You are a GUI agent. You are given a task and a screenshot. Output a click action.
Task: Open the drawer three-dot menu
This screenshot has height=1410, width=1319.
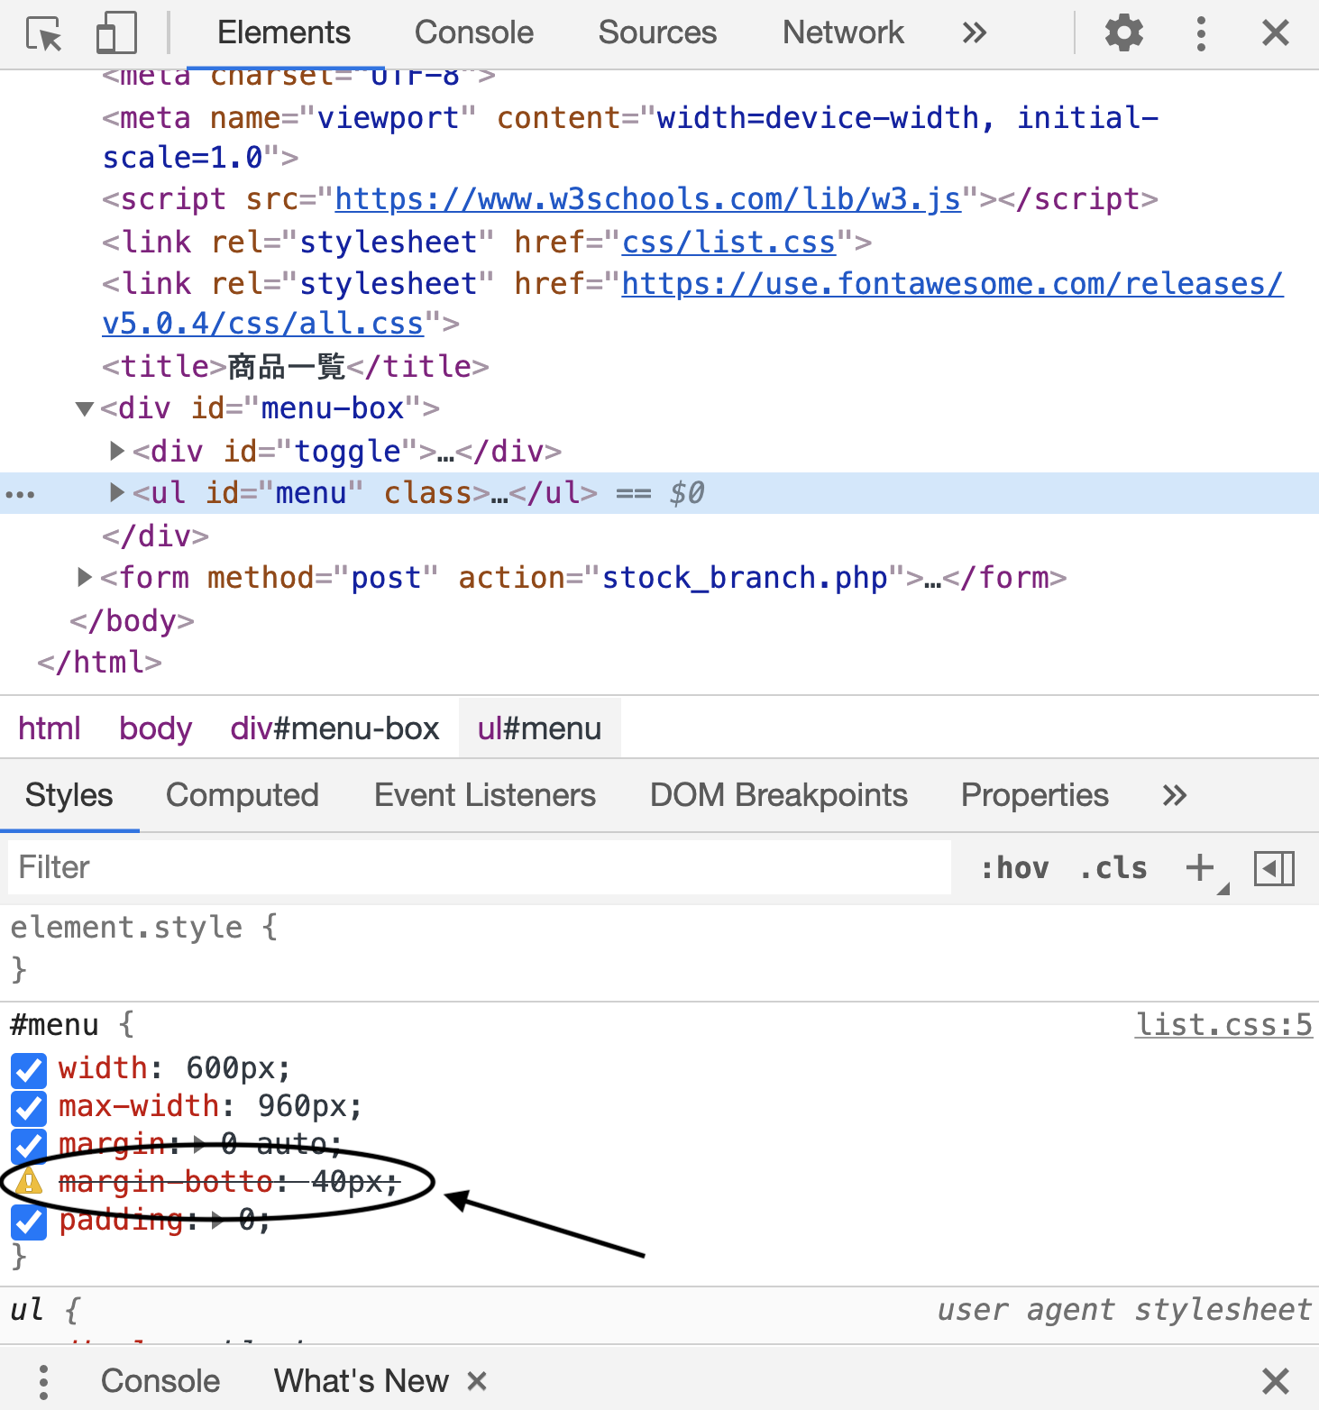tap(43, 1381)
